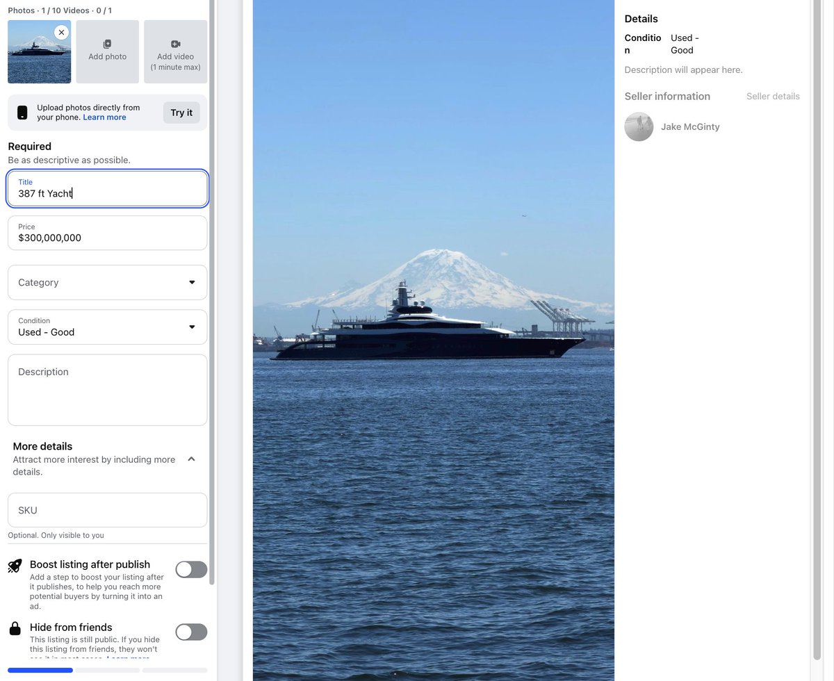834x681 pixels.
Task: Open the Condition dropdown set to Used - Good
Action: (x=107, y=327)
